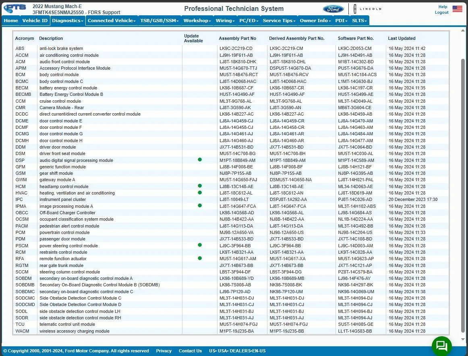Click the IPMA update available green dot
The width and height of the screenshot is (468, 356).
[200, 206]
